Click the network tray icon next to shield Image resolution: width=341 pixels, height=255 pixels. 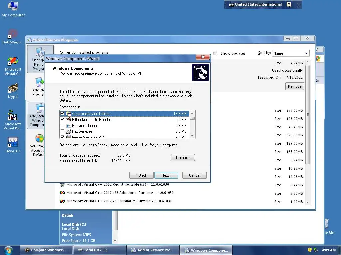click(316, 250)
